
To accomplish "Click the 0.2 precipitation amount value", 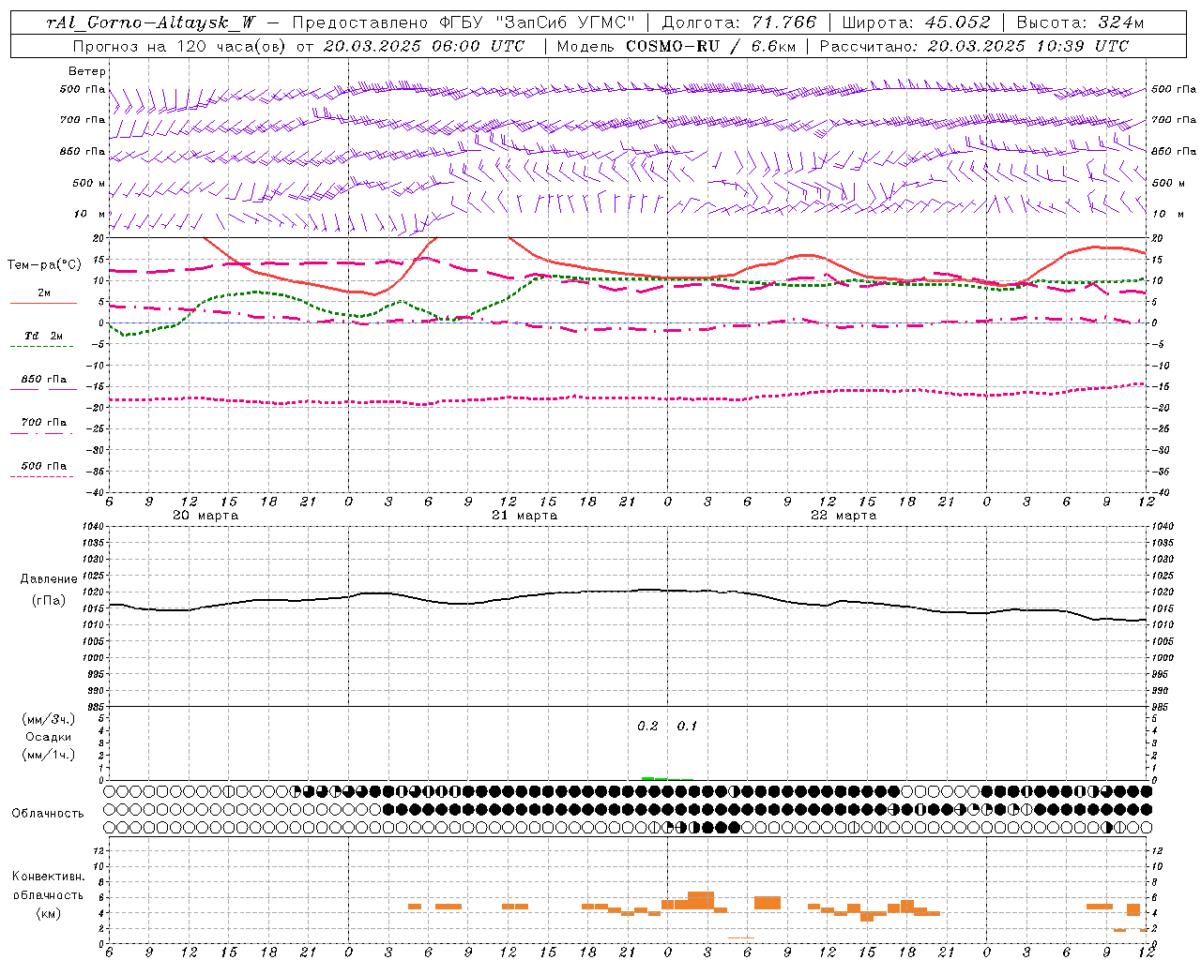I will 647,727.
